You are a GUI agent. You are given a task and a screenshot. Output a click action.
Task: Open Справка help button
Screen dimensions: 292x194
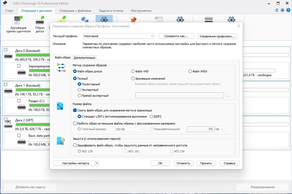pyautogui.click(x=230, y=163)
